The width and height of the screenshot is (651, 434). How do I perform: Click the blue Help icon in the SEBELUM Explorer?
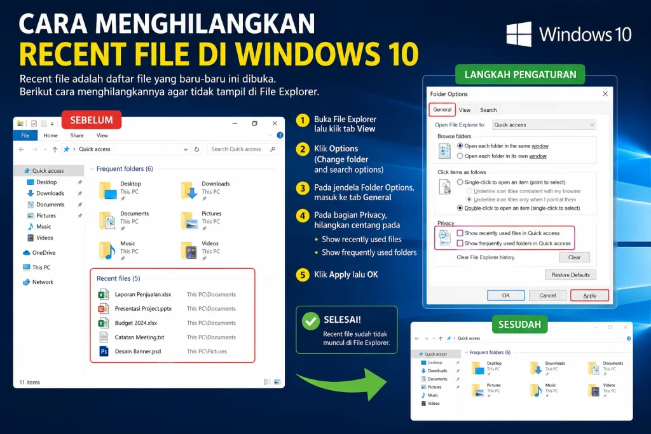pos(280,135)
